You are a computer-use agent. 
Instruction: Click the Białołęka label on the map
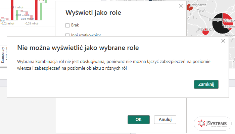(x=215, y=19)
